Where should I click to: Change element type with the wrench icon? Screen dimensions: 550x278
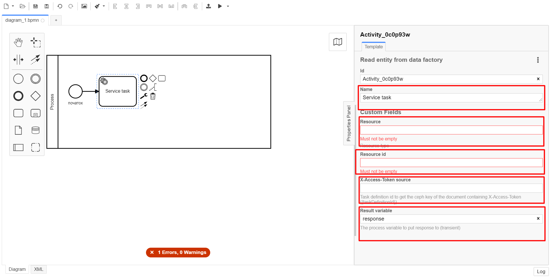tap(144, 96)
